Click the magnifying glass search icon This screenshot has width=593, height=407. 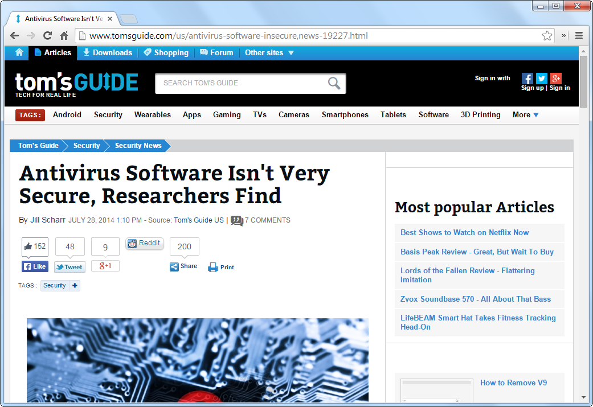[x=334, y=83]
